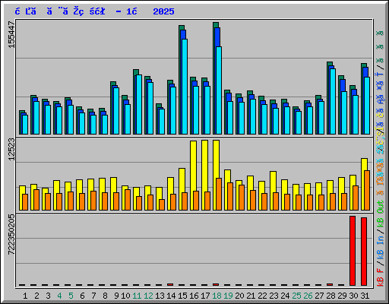Click the 12523 axis value
The width and height of the screenshot is (389, 304).
point(11,150)
